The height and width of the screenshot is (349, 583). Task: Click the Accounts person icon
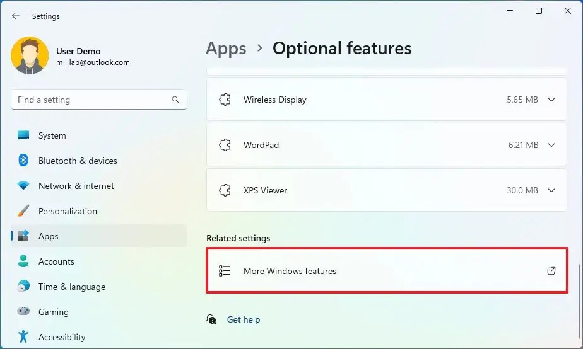(23, 261)
